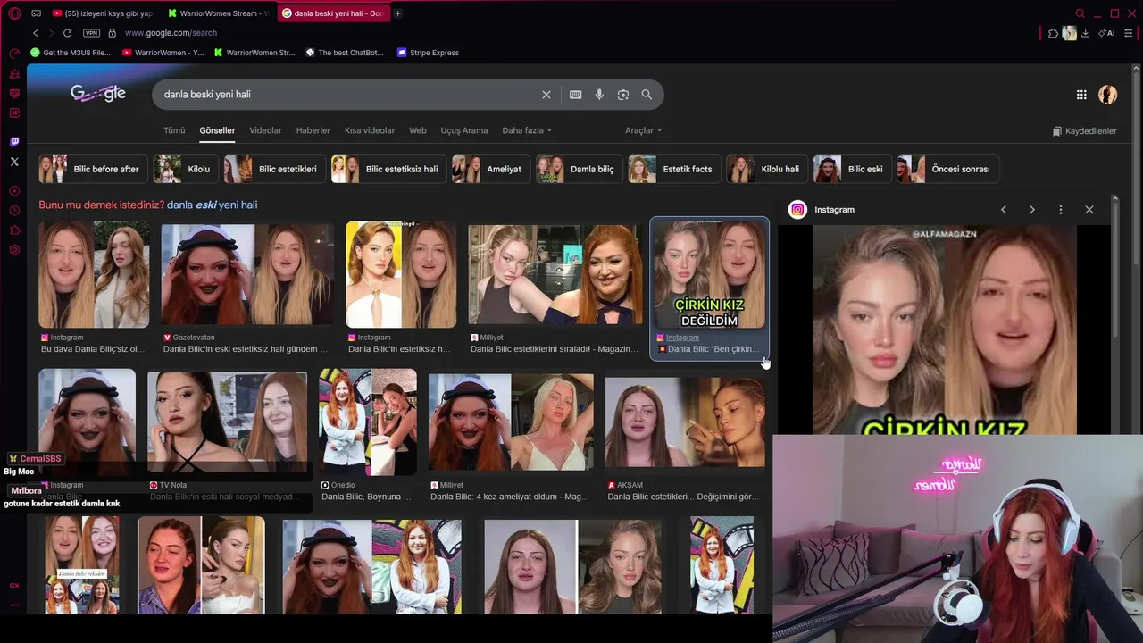Open settings gear in the sidebar
1143x643 pixels.
(14, 250)
